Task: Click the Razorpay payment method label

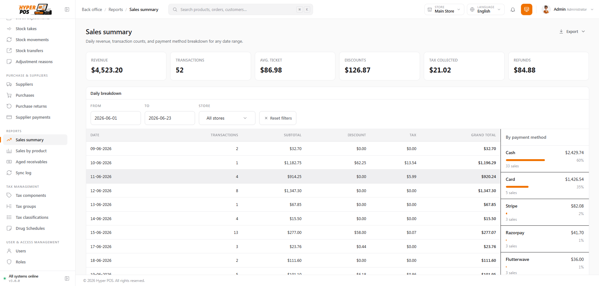Action: coord(515,233)
